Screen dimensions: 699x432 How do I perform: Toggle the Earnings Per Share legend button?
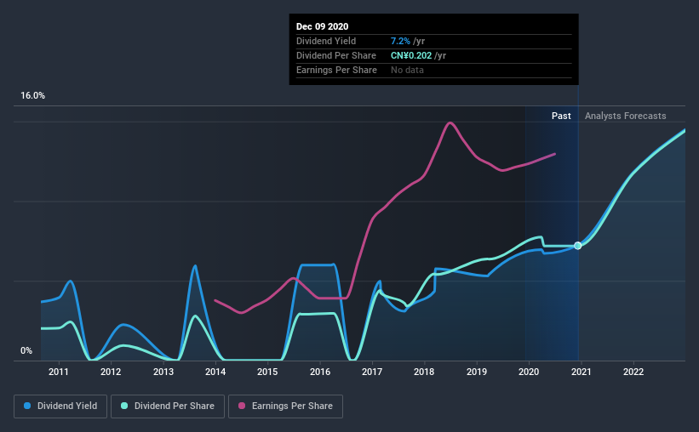(x=285, y=406)
